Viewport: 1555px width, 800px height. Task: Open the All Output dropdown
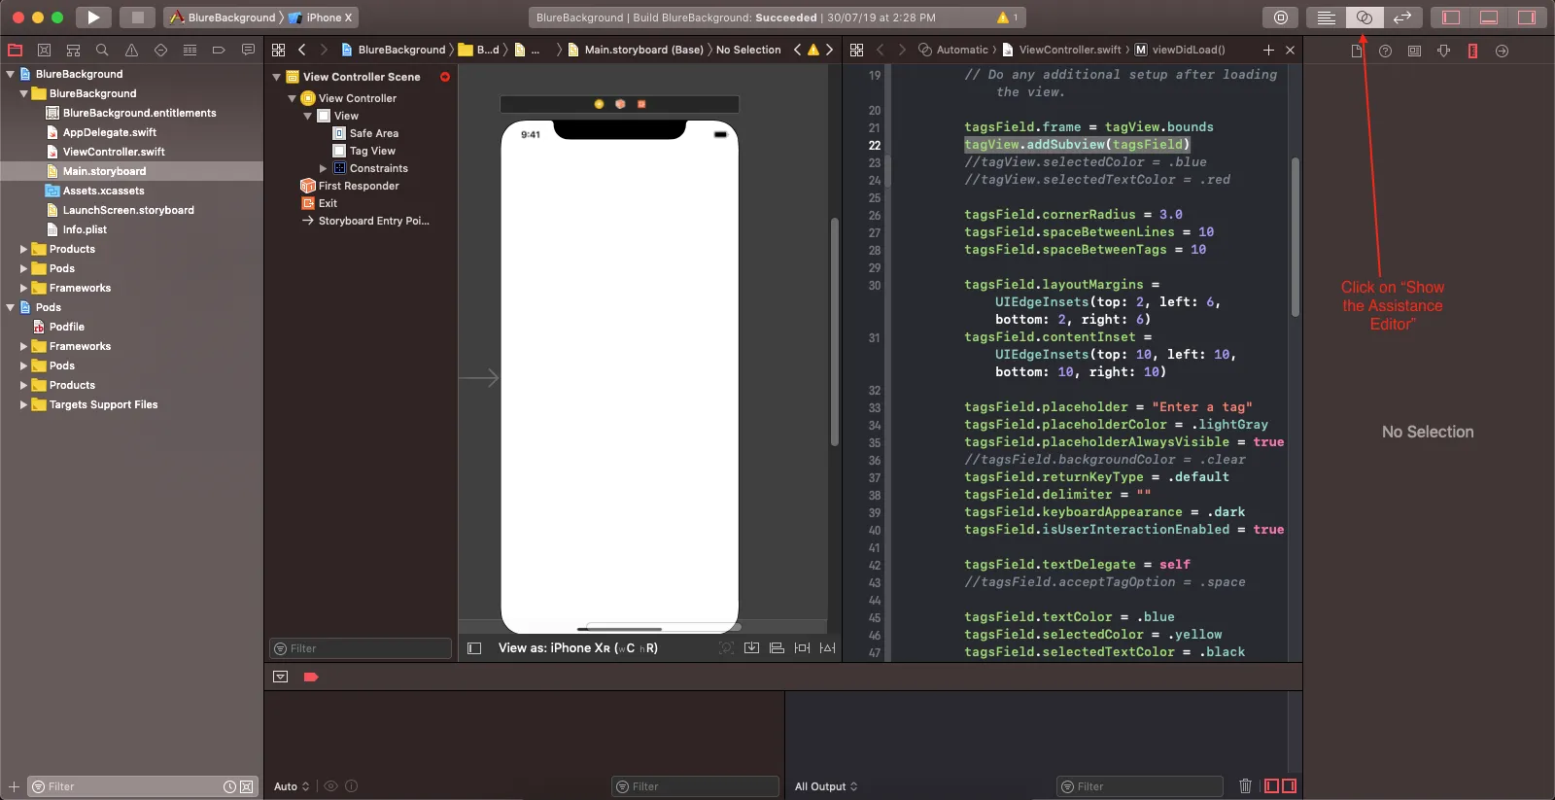(826, 786)
